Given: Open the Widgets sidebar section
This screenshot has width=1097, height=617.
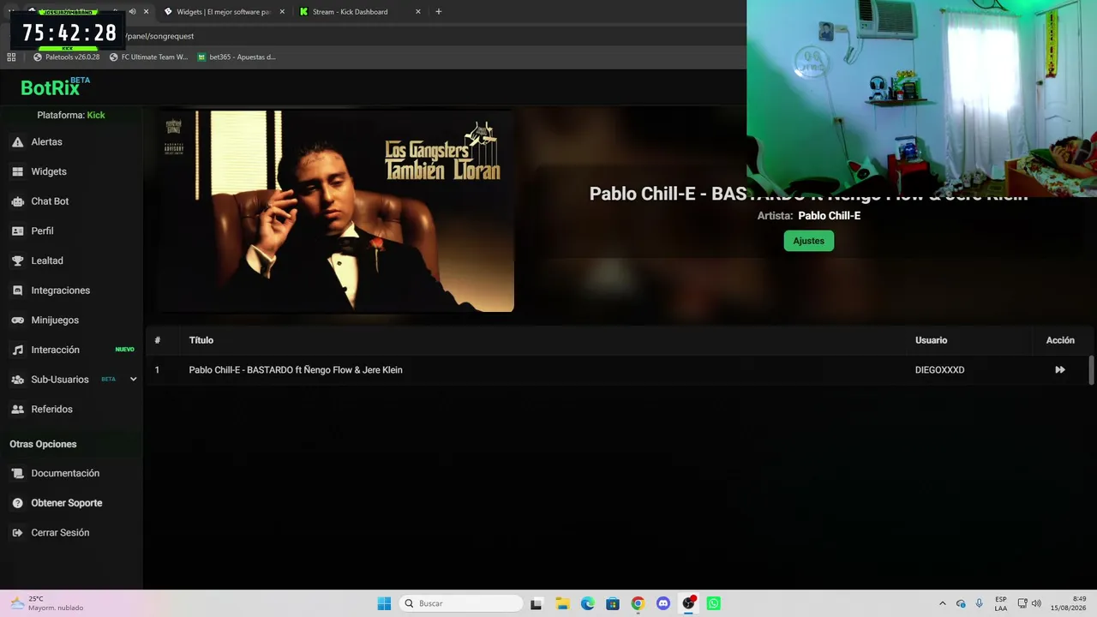Looking at the screenshot, I should pos(49,171).
